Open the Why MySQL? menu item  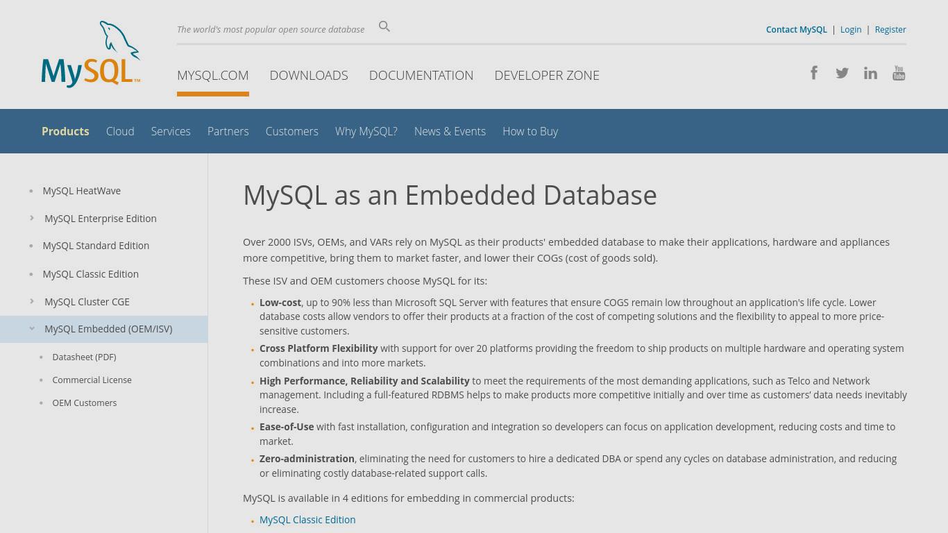click(366, 131)
